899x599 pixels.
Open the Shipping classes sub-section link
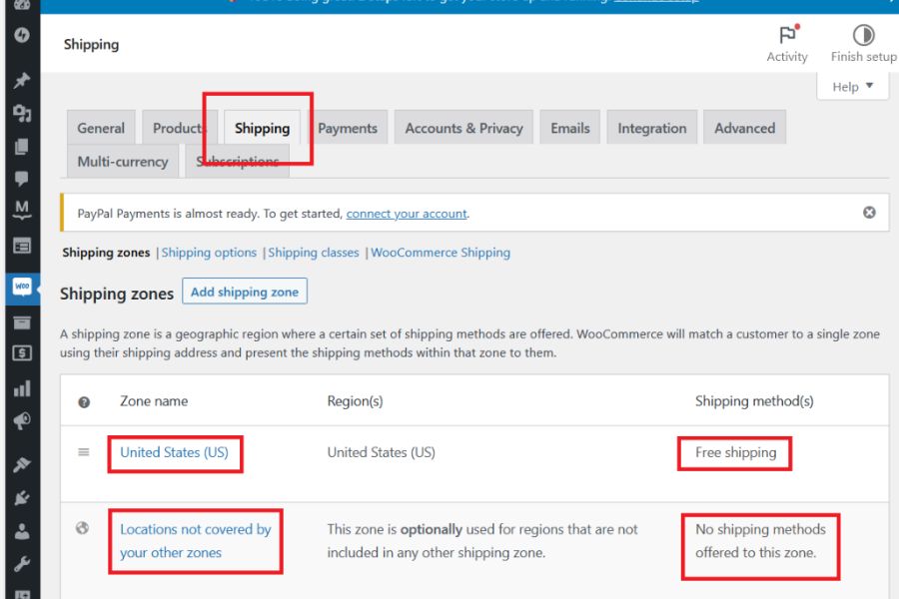[x=314, y=253]
